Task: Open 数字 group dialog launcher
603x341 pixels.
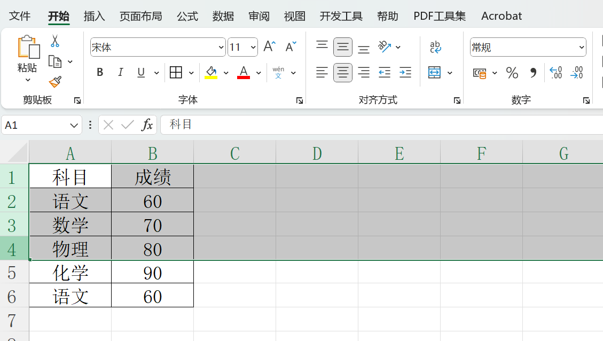Action: [x=586, y=100]
